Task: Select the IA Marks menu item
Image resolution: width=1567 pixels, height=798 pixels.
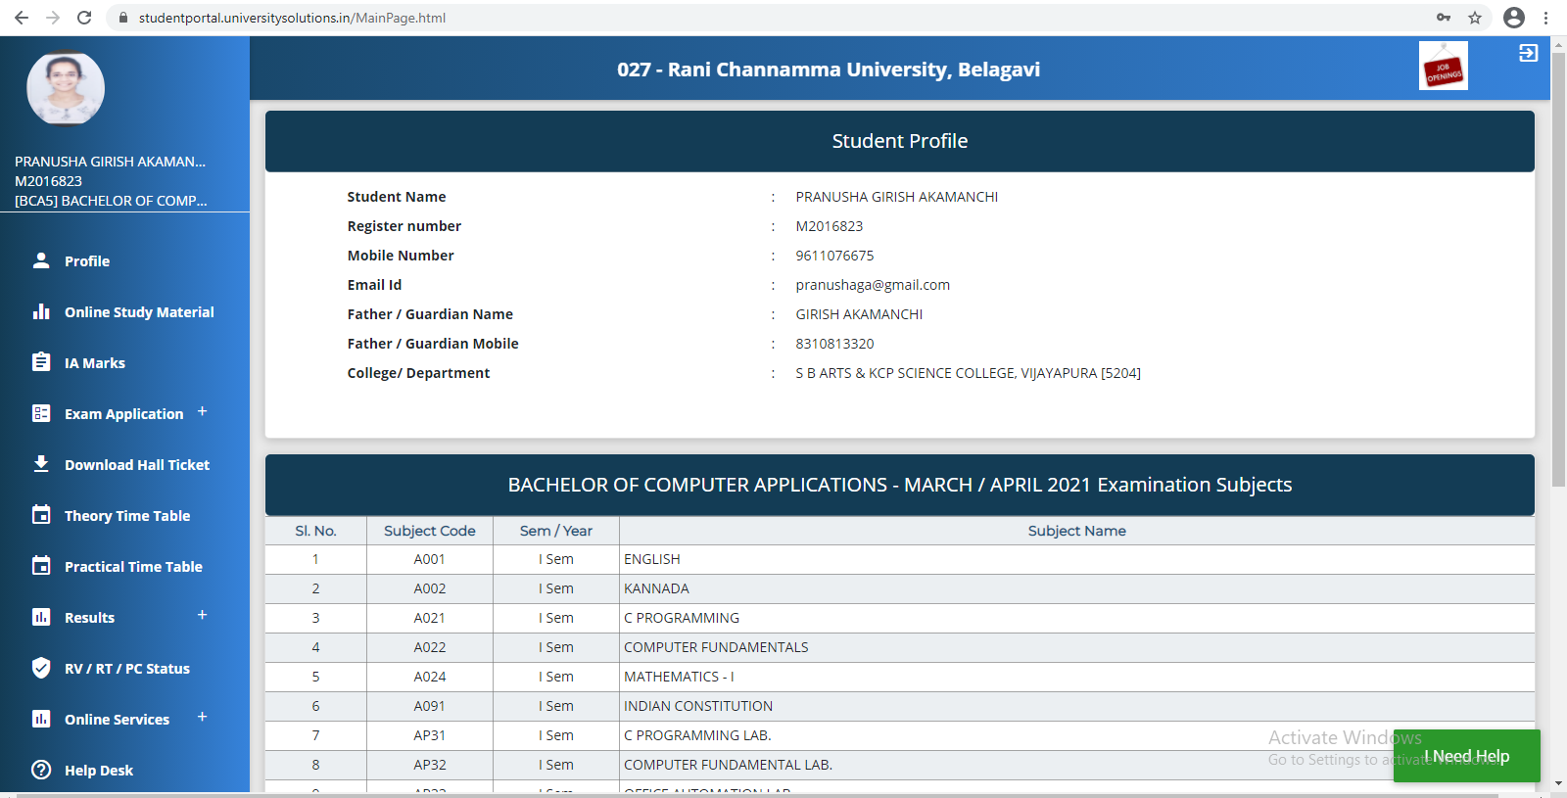Action: (x=95, y=363)
